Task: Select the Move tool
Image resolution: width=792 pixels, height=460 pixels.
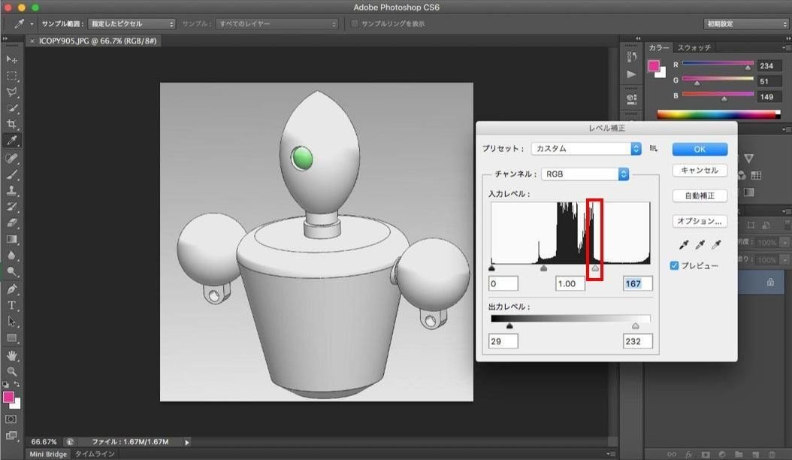Action: click(x=11, y=59)
